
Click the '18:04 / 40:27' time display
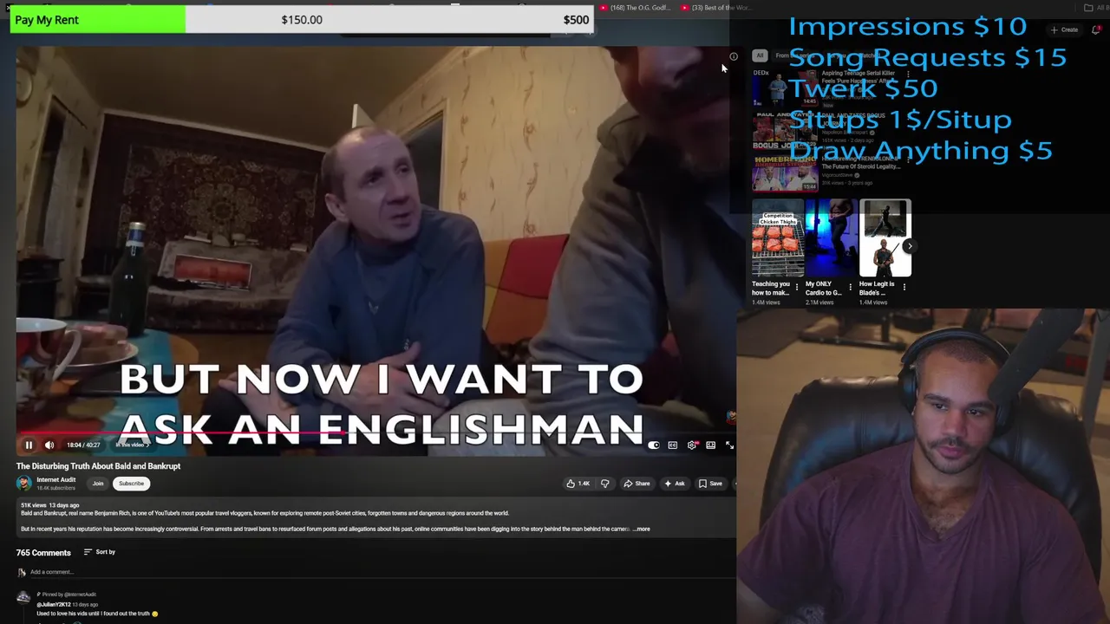(83, 445)
